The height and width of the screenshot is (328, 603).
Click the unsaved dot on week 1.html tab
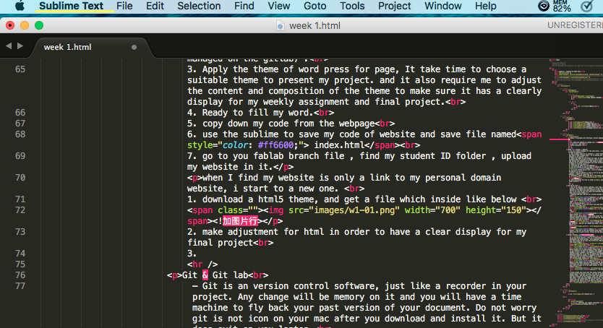point(134,47)
